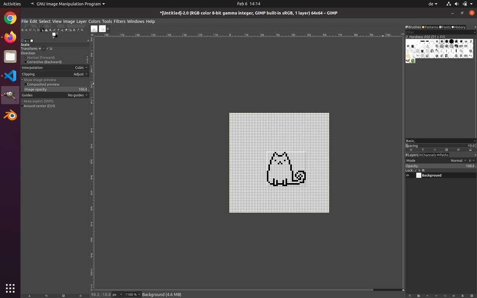The height and width of the screenshot is (298, 477).
Task: Select the active Scale transform tool
Action: (42, 30)
